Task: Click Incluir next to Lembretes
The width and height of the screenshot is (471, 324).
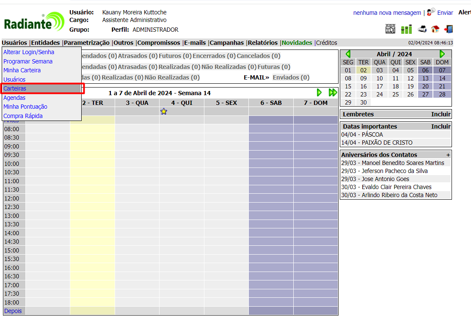Action: pyautogui.click(x=441, y=114)
